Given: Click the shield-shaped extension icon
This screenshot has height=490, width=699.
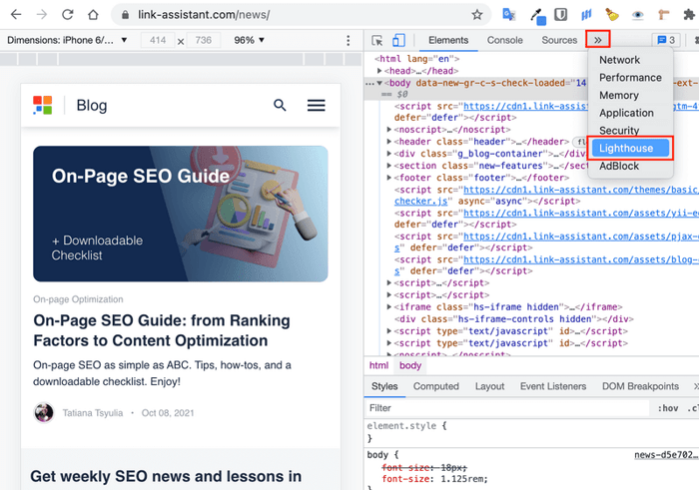Looking at the screenshot, I should (x=561, y=15).
